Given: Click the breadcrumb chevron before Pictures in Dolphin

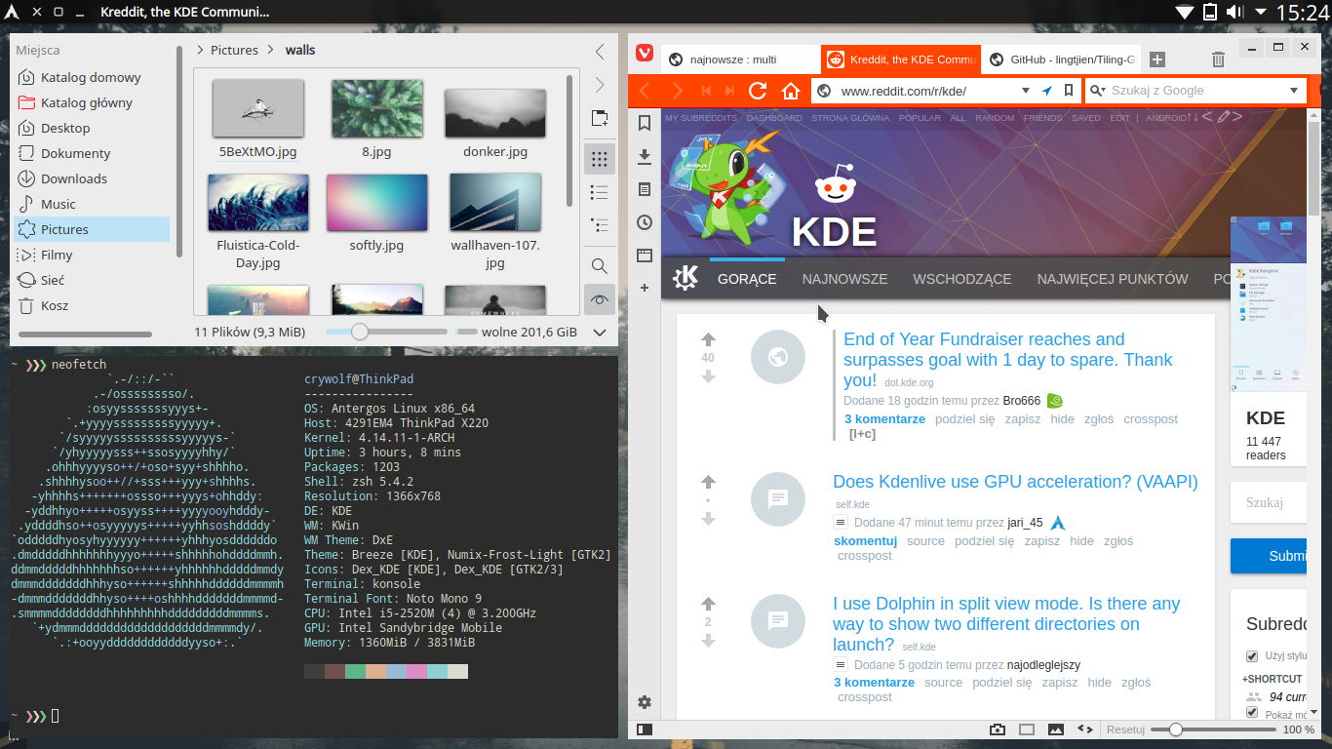Looking at the screenshot, I should tap(200, 50).
